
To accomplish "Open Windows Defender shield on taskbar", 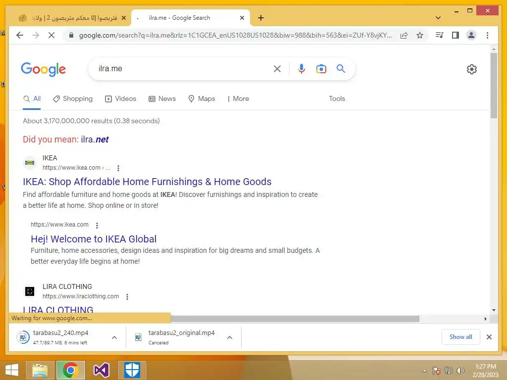I will tap(132, 370).
